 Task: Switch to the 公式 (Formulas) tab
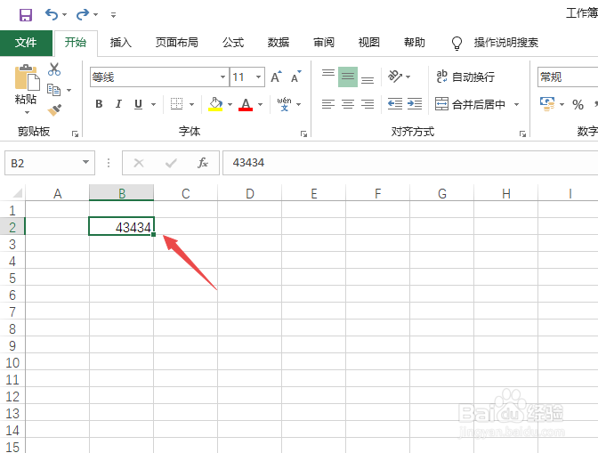pos(233,43)
